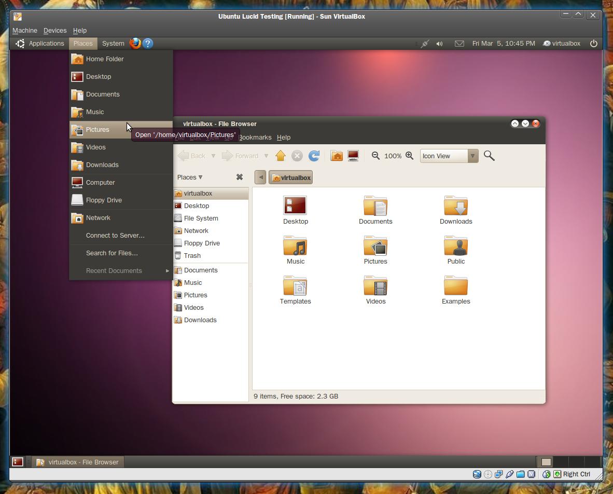This screenshot has width=613, height=494.
Task: Click the Computer toolbar icon
Action: [x=353, y=156]
